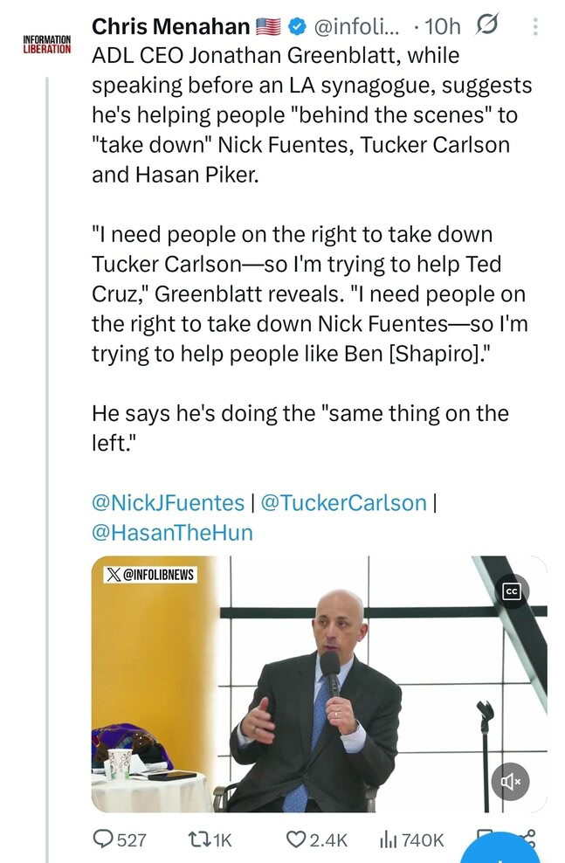Repost the tweet using the retweet icon
Image resolution: width=565 pixels, height=863 pixels.
coord(201,839)
